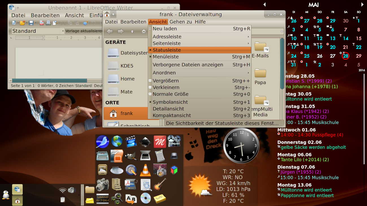Click the SeaMonkey blue bird icon
The image size is (367, 206).
click(x=102, y=141)
